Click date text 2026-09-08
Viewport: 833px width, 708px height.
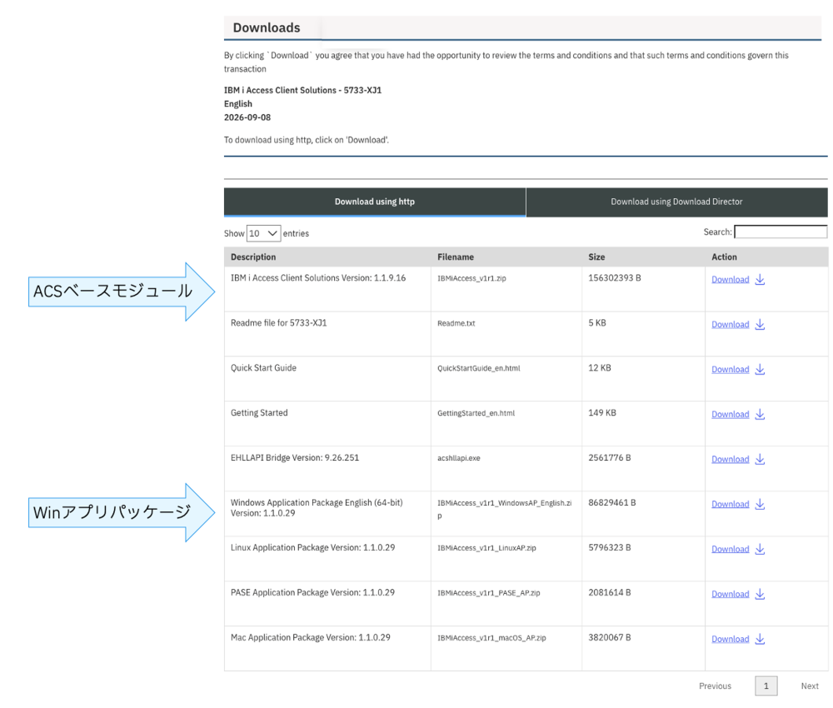[x=247, y=117]
